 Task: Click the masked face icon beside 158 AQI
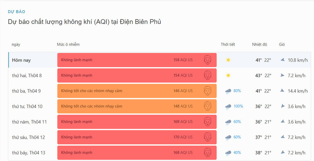point(208,60)
